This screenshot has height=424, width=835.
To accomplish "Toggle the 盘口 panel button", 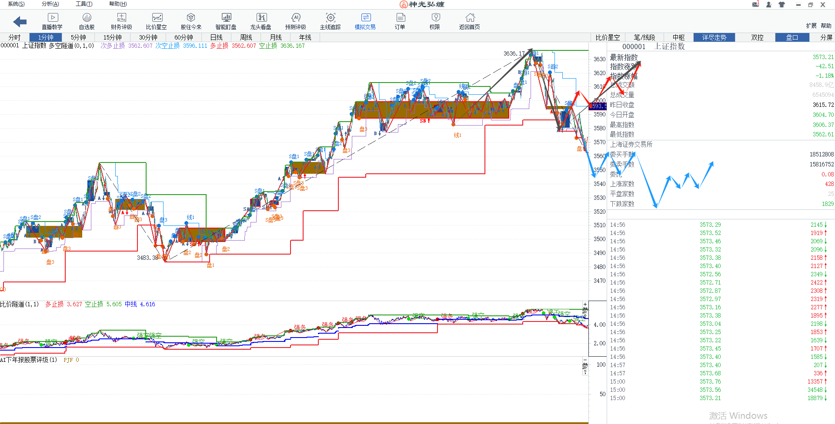I will point(792,37).
